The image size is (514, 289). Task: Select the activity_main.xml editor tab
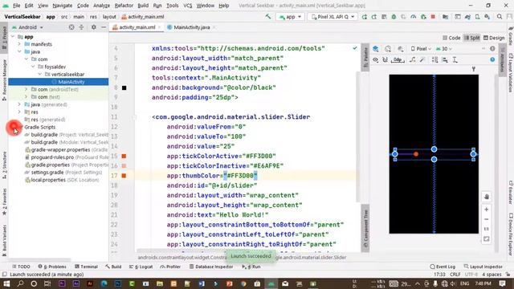pyautogui.click(x=137, y=27)
